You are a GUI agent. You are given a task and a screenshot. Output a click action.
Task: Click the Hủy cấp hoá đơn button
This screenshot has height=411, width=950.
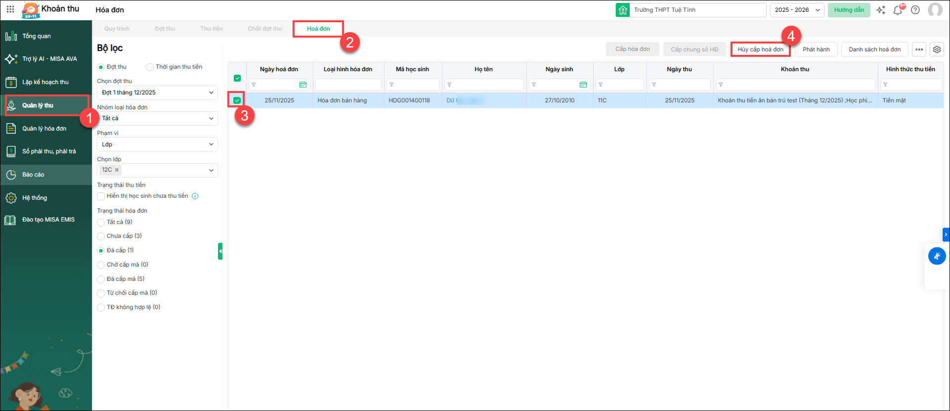760,49
